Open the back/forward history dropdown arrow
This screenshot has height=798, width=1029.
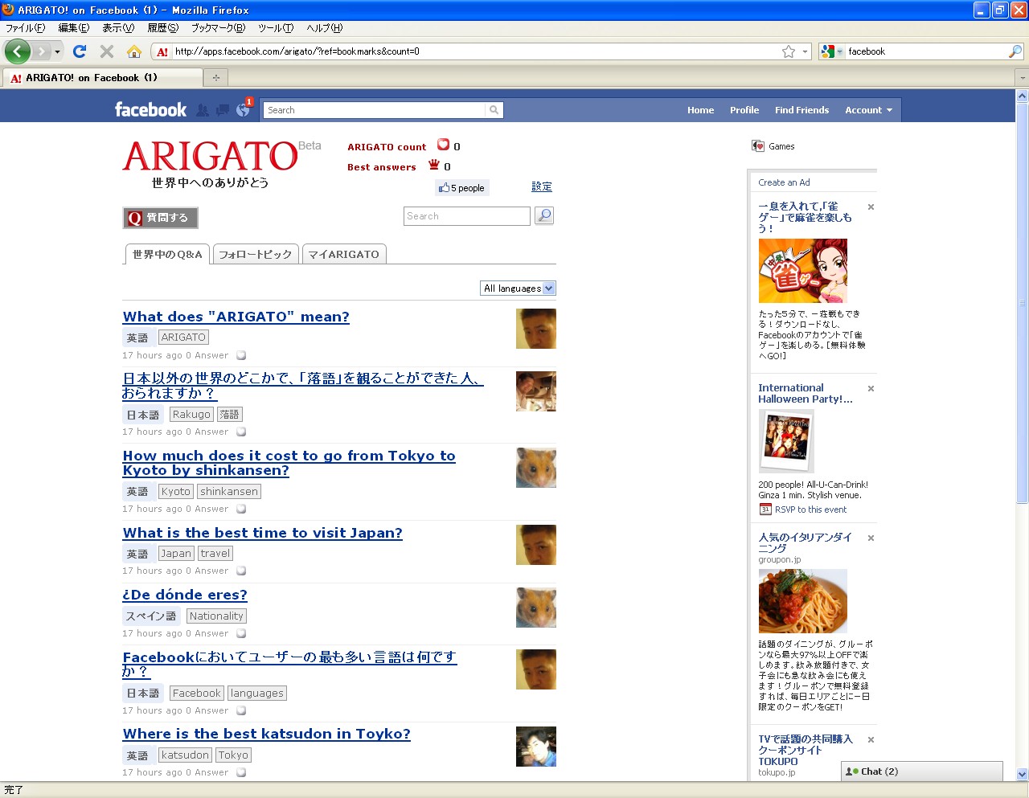(x=57, y=52)
